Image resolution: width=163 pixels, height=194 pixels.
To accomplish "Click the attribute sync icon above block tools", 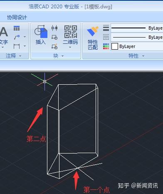I will click(54, 28).
